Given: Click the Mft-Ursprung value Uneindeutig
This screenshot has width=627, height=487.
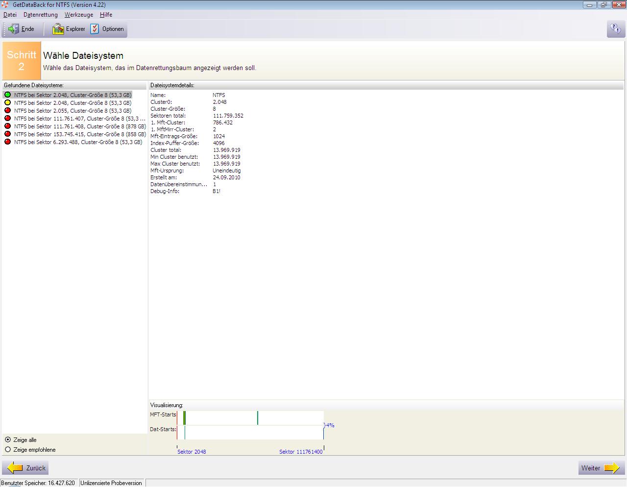Looking at the screenshot, I should (x=227, y=170).
